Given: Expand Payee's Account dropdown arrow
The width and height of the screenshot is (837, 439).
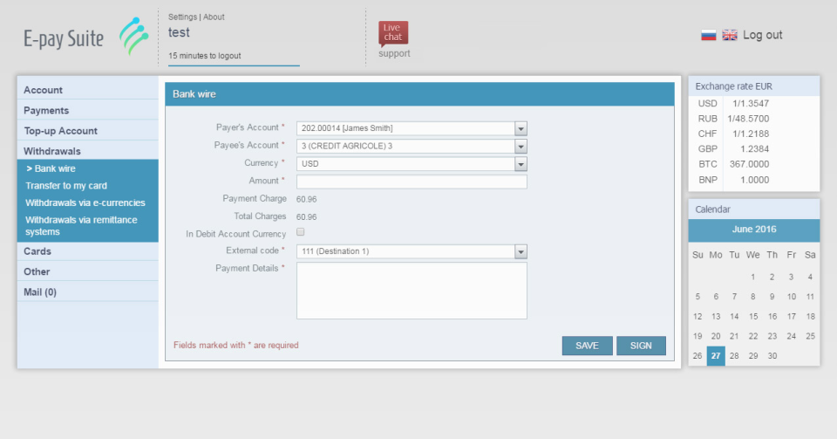Looking at the screenshot, I should pyautogui.click(x=521, y=146).
